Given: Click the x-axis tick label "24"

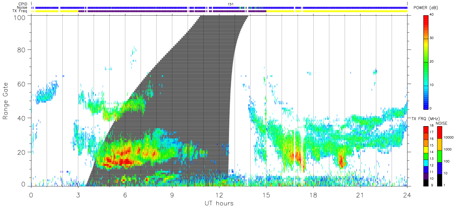Looking at the screenshot, I should (x=407, y=195).
